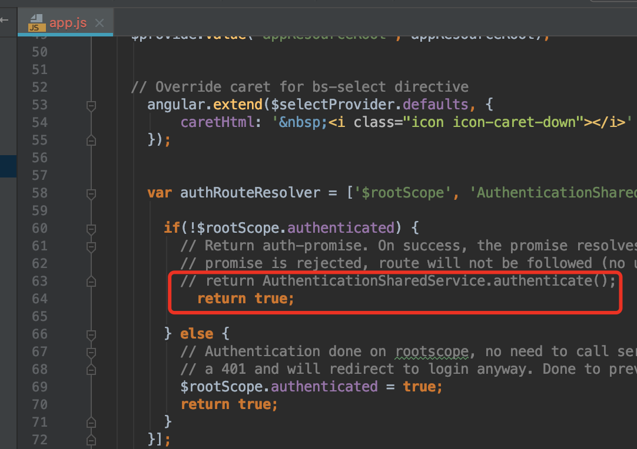Collapse fold marker on line 58

coord(91,193)
